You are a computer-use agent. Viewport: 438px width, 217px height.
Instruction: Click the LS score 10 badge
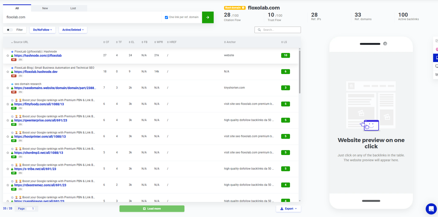tap(285, 55)
